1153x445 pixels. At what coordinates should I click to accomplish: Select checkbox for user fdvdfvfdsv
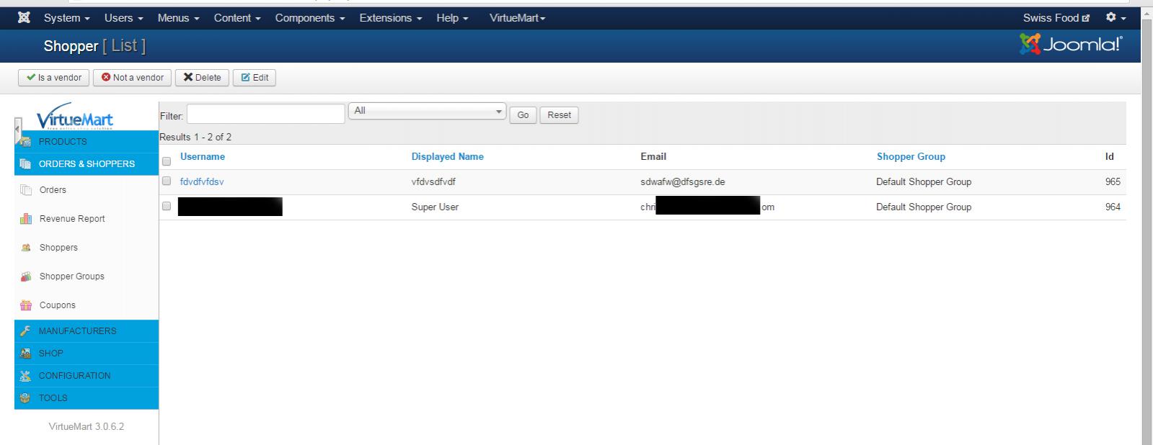(x=167, y=181)
